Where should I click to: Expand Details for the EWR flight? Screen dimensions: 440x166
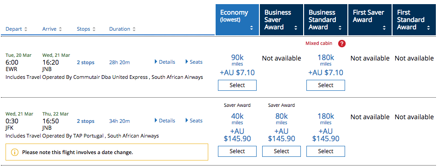point(165,62)
